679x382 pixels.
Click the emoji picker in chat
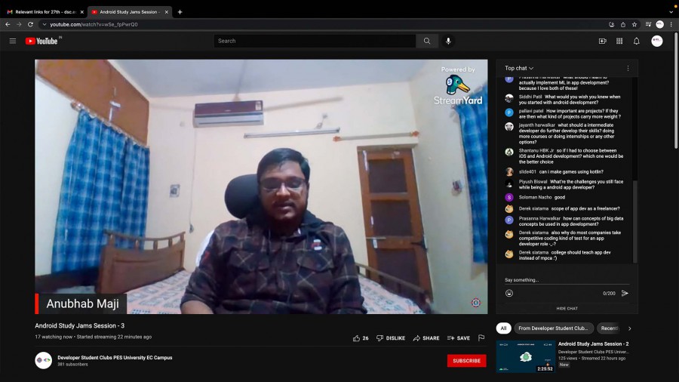point(509,293)
